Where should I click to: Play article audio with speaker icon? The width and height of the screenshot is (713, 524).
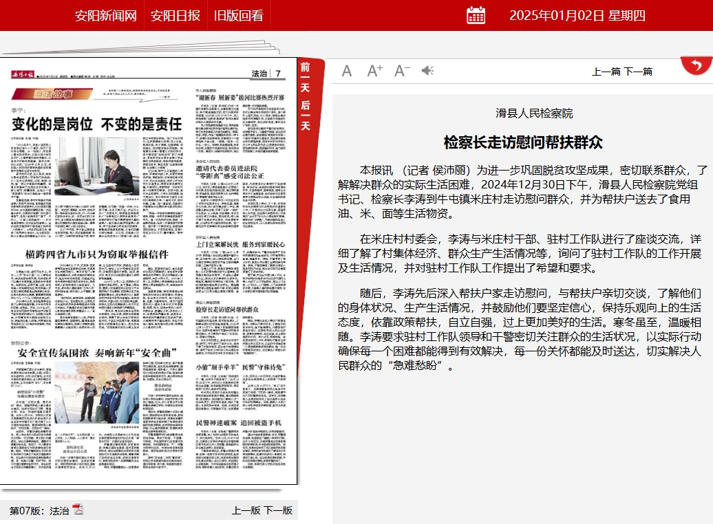427,71
